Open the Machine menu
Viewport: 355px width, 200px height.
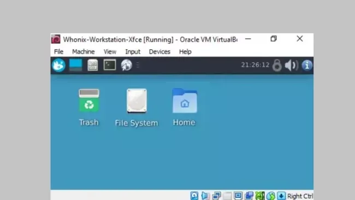(84, 52)
